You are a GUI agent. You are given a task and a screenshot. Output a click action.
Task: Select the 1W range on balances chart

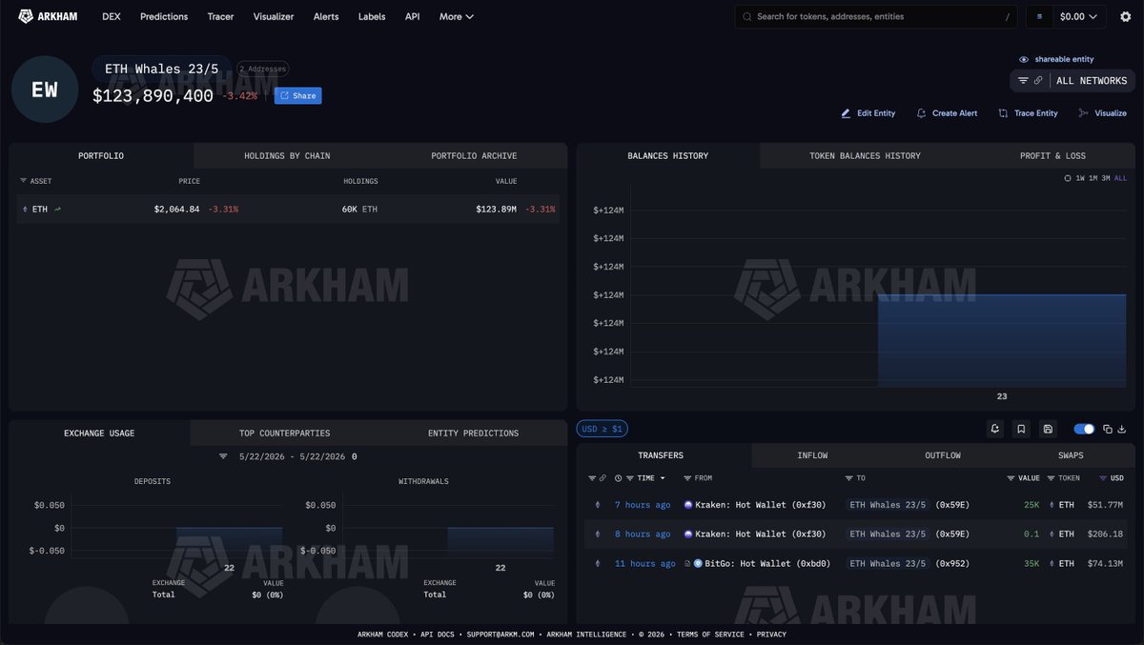pyautogui.click(x=1080, y=178)
